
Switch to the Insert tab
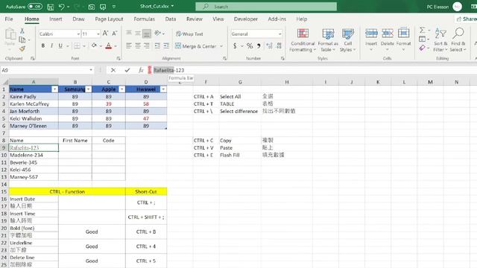(x=56, y=19)
